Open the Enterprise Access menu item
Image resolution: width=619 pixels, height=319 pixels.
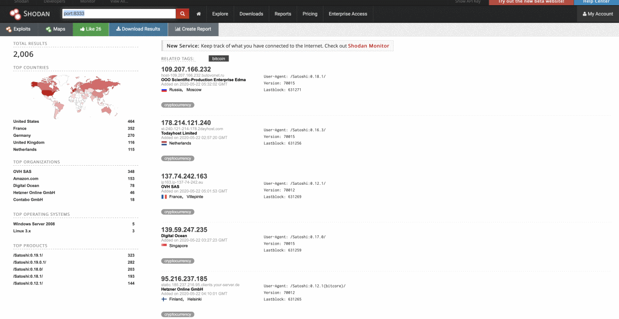(348, 14)
